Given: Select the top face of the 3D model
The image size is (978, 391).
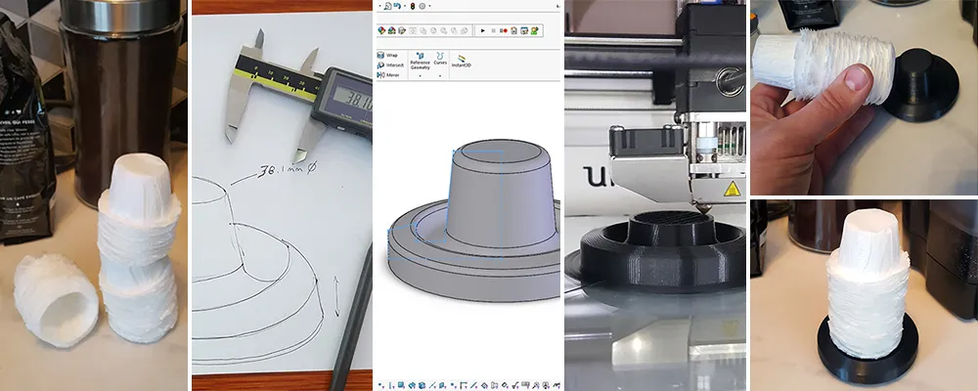Looking at the screenshot, I should [503, 151].
